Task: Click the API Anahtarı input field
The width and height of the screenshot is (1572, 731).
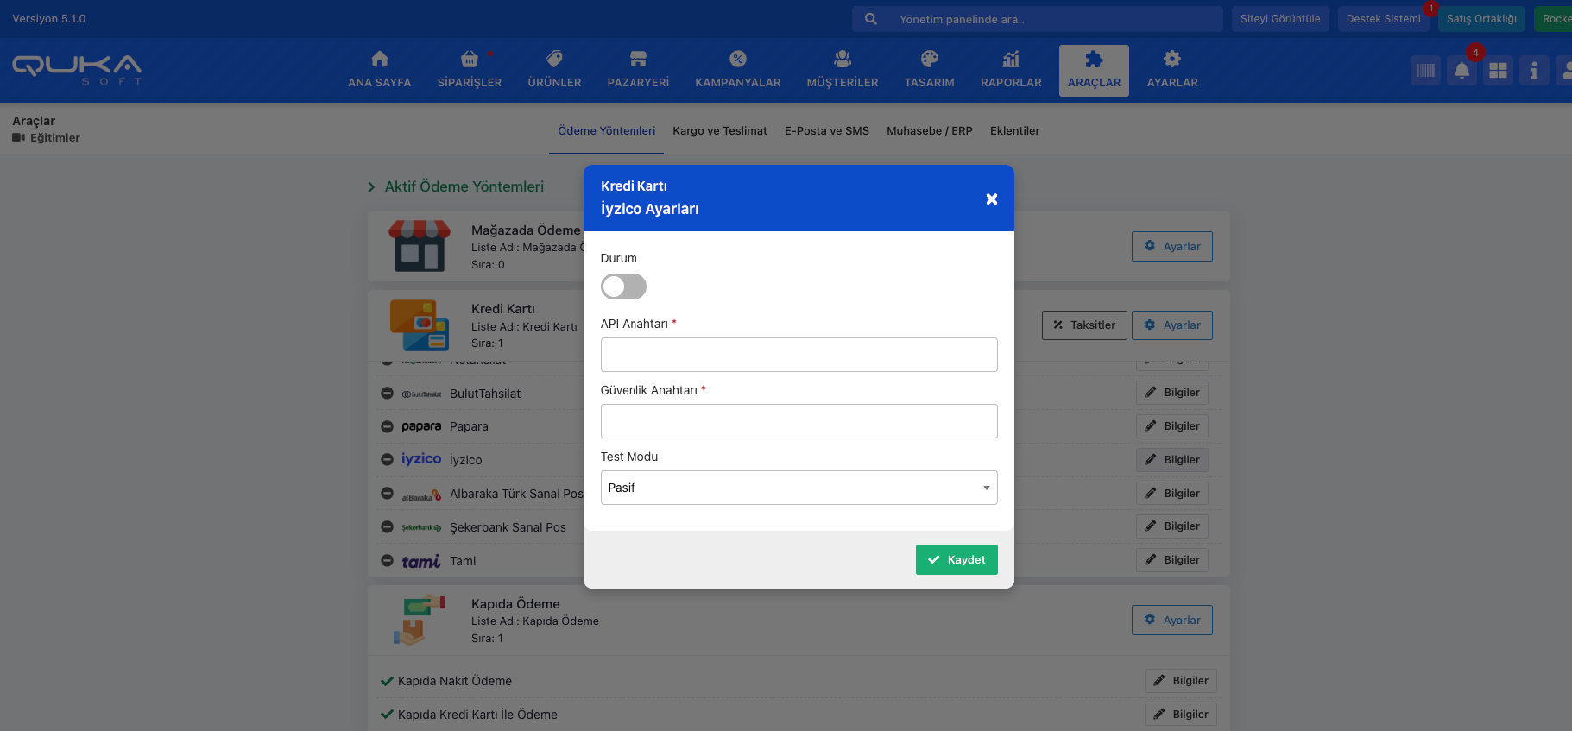Action: coord(799,355)
